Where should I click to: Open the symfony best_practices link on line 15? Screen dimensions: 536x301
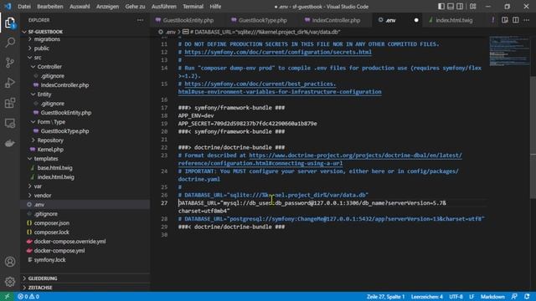tap(260, 84)
